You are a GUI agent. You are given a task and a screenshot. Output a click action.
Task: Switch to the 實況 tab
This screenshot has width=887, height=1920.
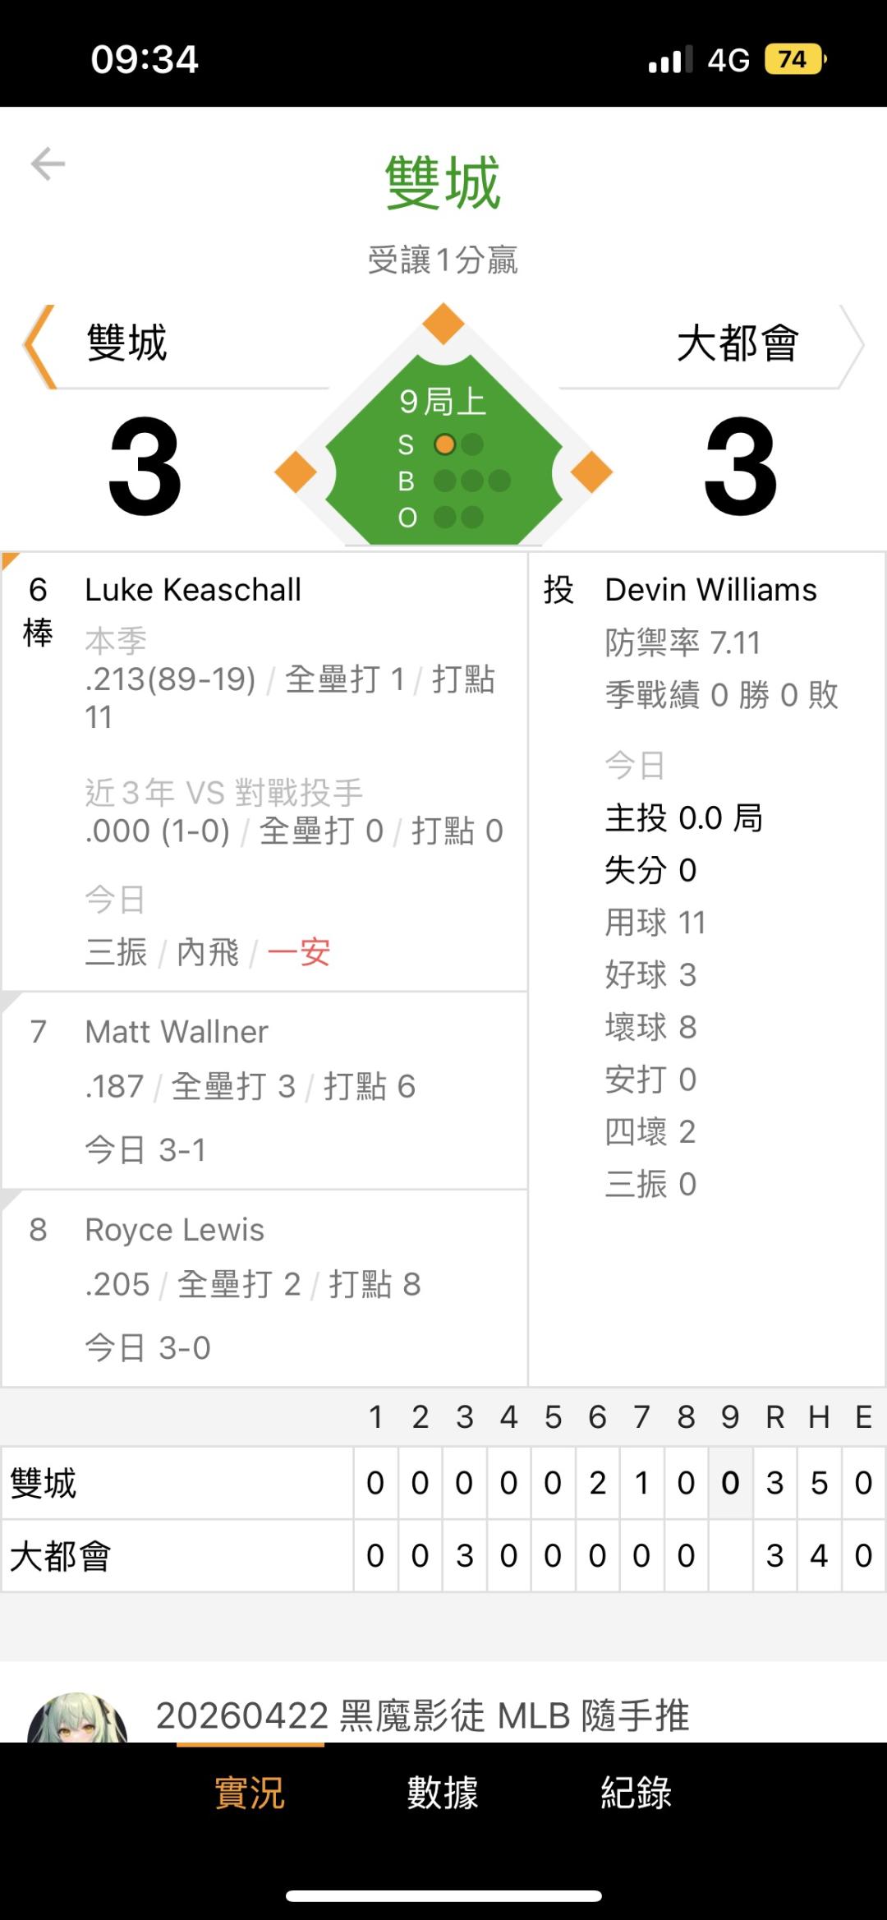(250, 1792)
